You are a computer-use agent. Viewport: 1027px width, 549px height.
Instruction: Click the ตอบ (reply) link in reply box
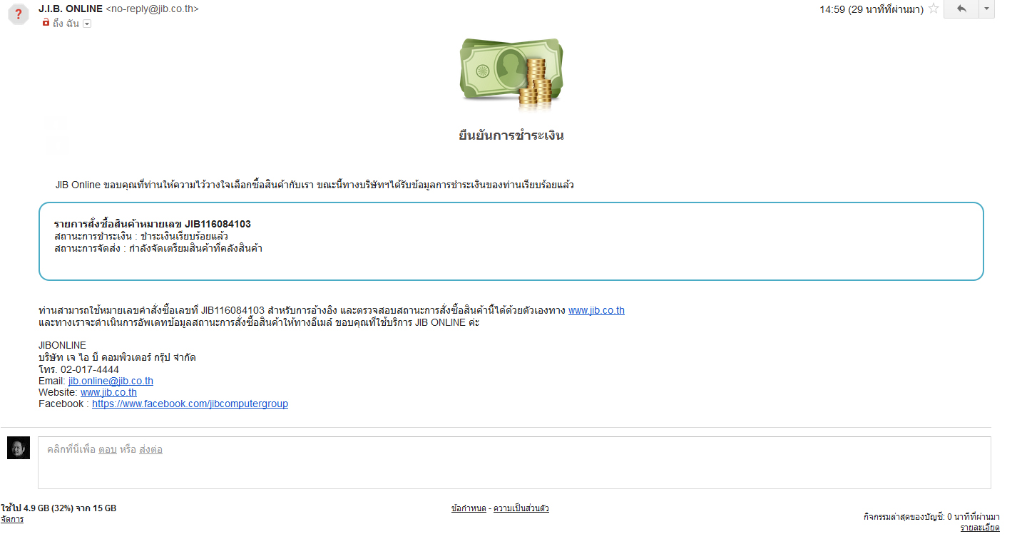coord(107,450)
